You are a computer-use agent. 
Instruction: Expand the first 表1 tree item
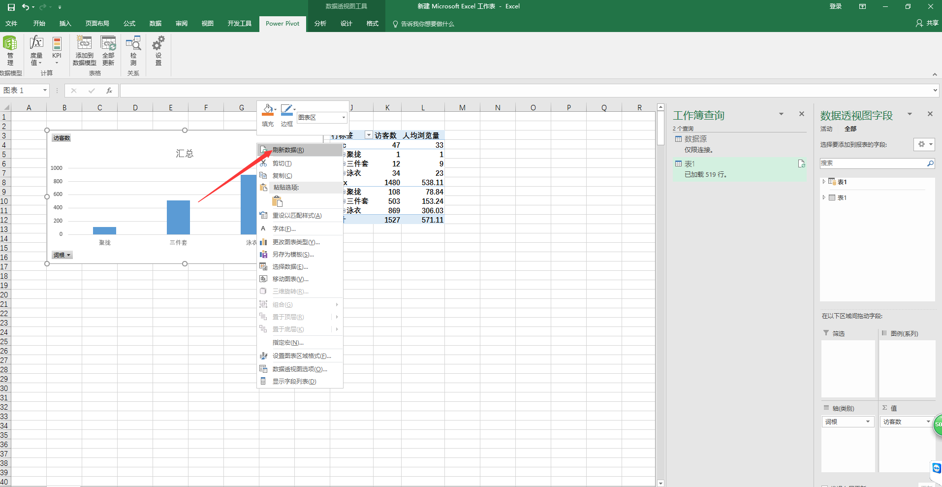point(824,182)
